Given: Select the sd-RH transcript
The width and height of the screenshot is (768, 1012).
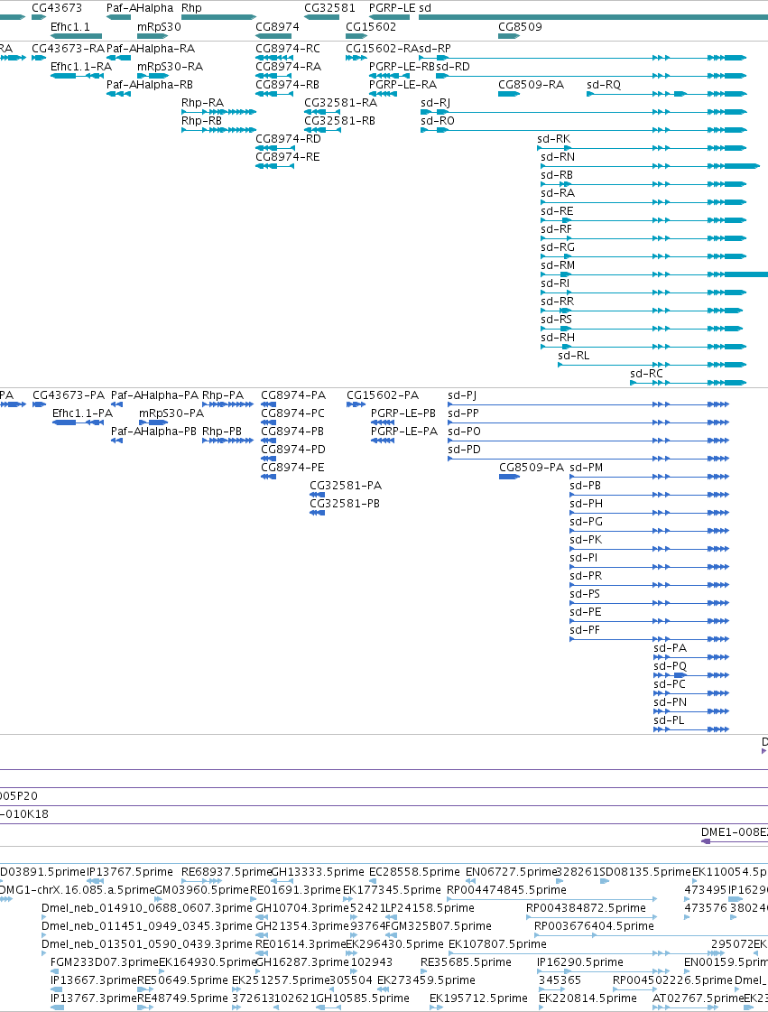Looking at the screenshot, I should pyautogui.click(x=643, y=348).
